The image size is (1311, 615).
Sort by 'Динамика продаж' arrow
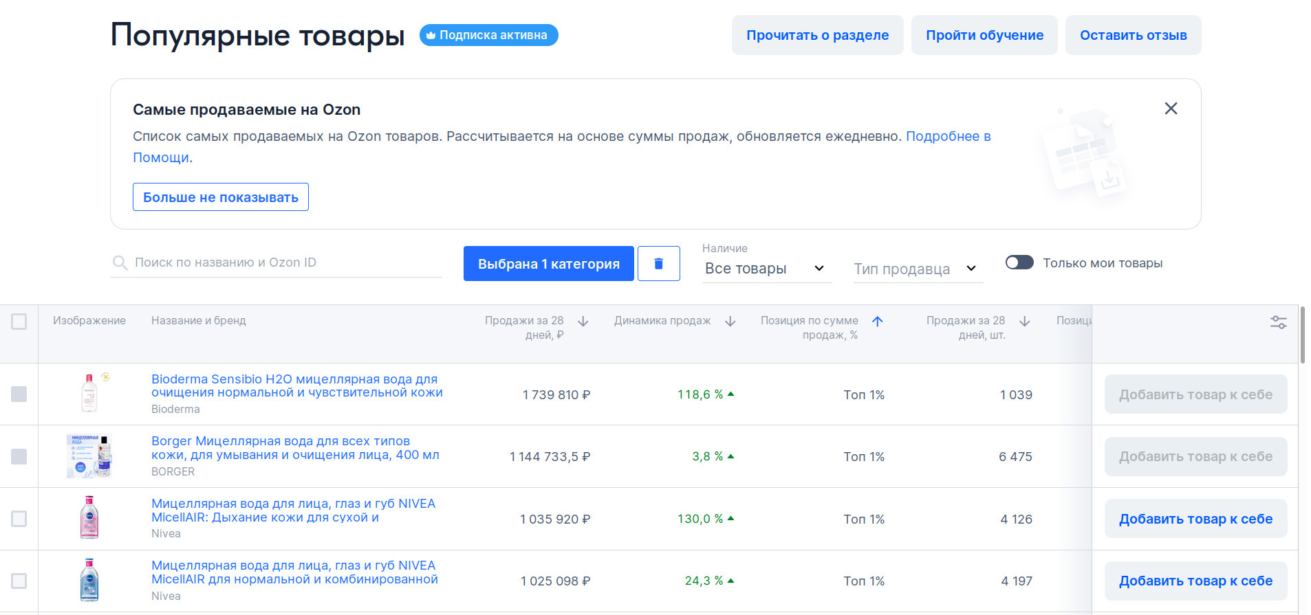(730, 322)
